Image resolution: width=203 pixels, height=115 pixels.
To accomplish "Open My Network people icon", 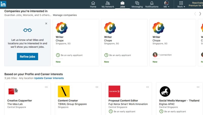I will tap(108, 3).
